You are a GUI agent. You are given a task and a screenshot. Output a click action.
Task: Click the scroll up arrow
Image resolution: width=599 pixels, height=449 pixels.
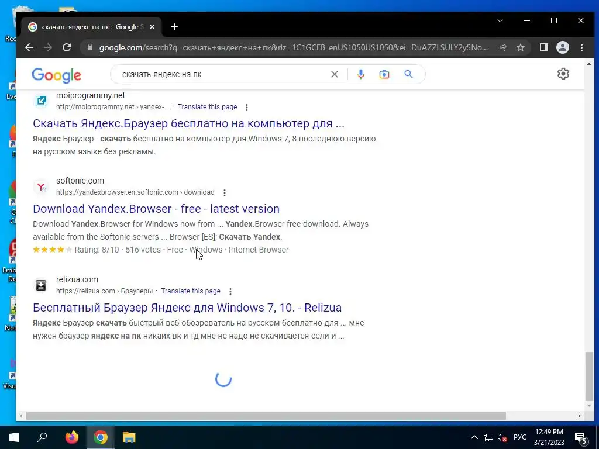point(589,64)
